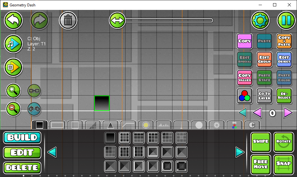Select the spikes triangle category tab
This screenshot has width=297, height=177.
click(110, 125)
